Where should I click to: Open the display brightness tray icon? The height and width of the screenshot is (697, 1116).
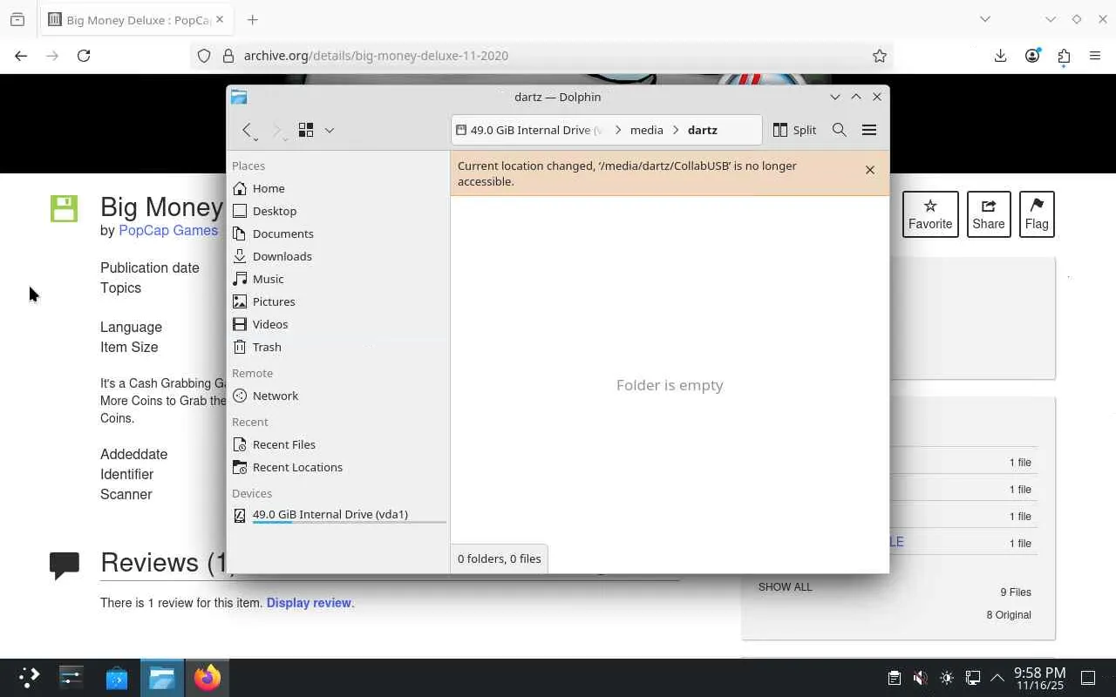coord(947,678)
